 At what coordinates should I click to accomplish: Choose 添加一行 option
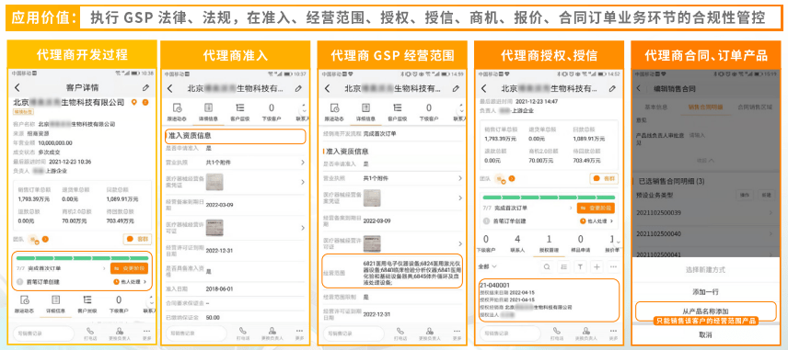[x=705, y=291]
